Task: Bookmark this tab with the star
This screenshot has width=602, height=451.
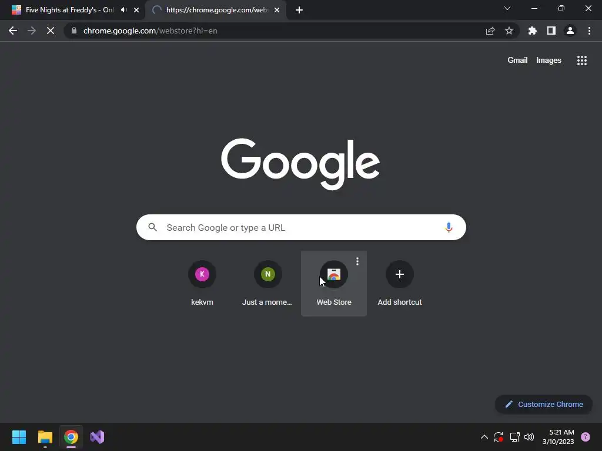Action: pyautogui.click(x=509, y=31)
